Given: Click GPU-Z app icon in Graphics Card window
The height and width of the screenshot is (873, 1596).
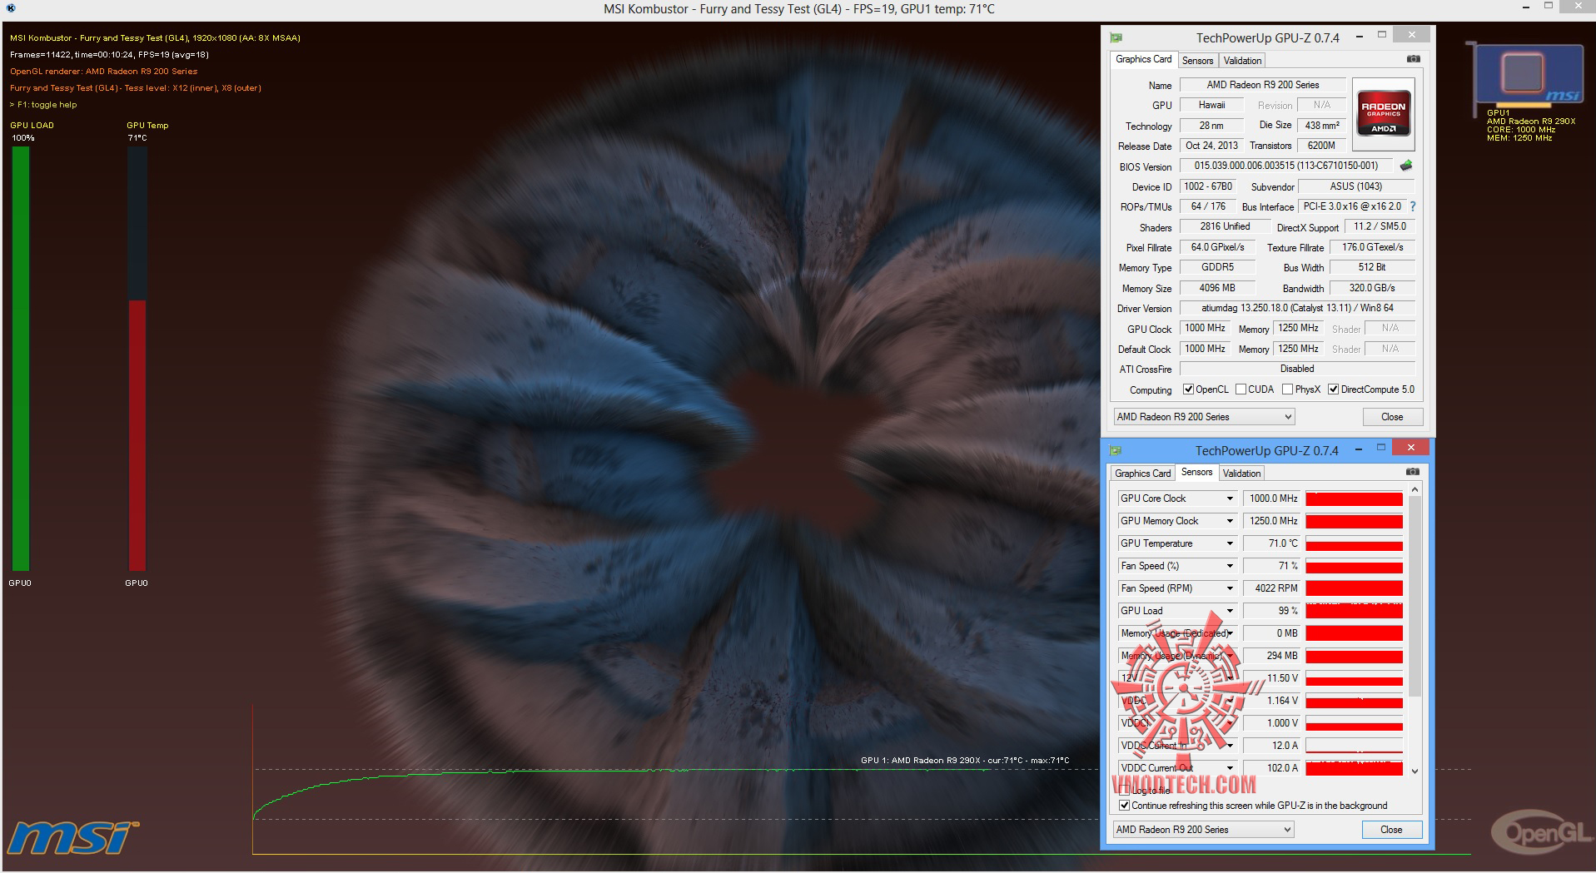Looking at the screenshot, I should click(x=1116, y=37).
